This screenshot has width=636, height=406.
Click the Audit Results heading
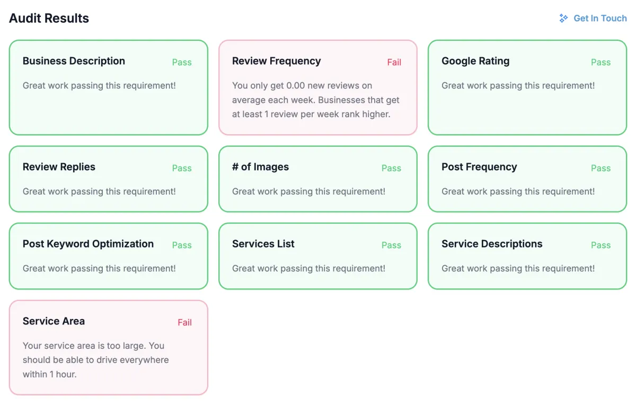tap(49, 18)
